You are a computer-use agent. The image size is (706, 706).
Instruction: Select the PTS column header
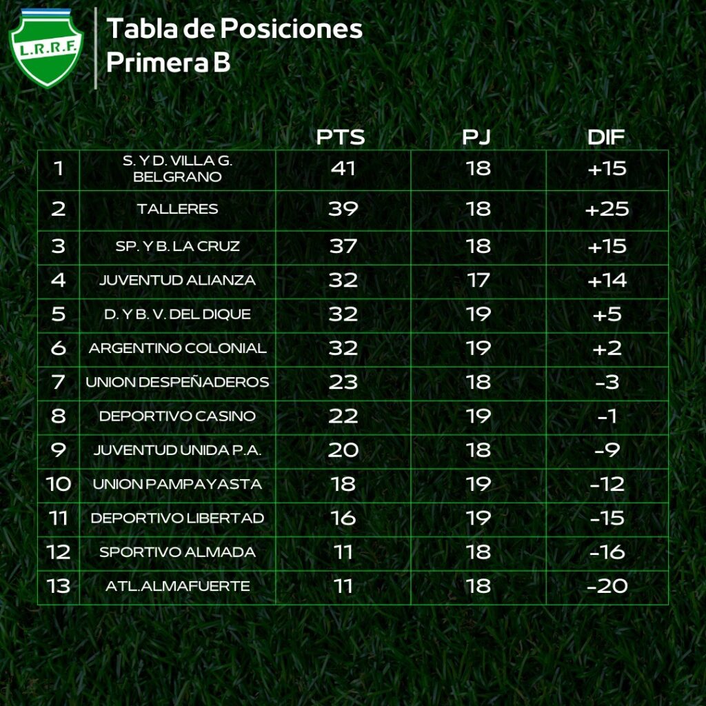(341, 137)
